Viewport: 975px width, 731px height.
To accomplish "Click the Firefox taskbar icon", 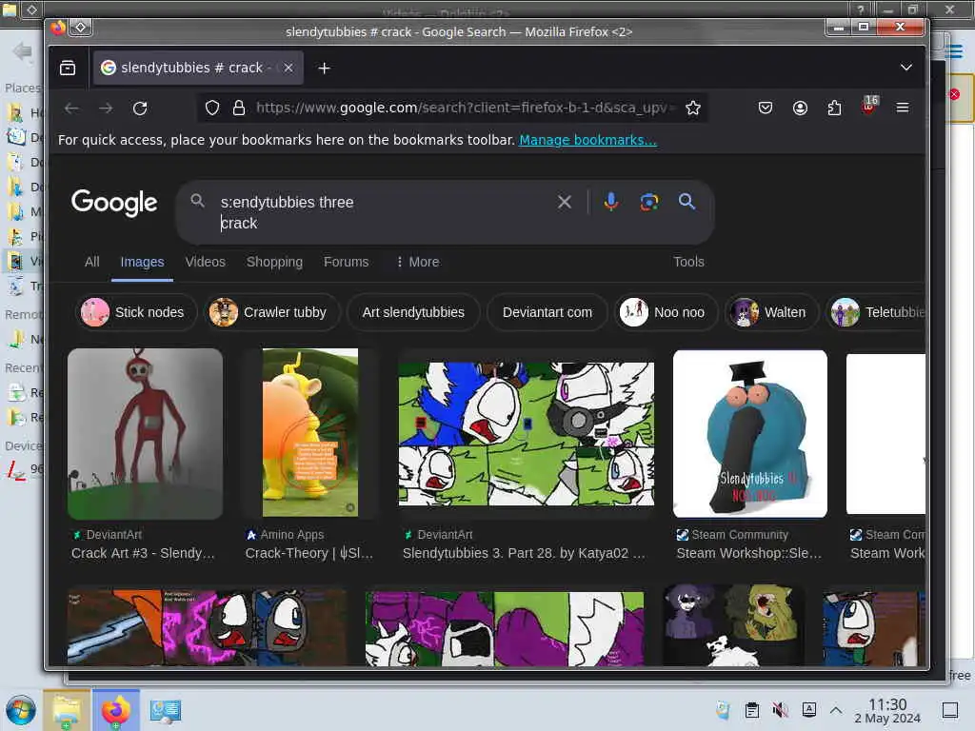I will pos(115,710).
